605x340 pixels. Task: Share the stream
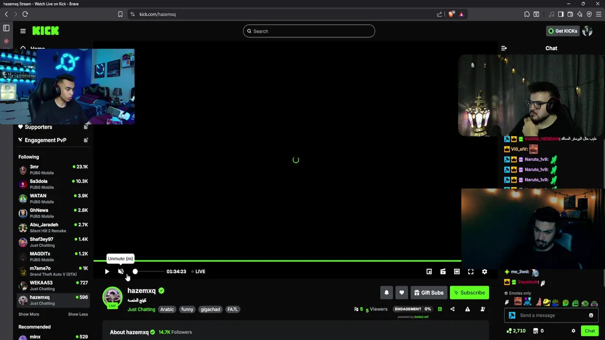tap(452, 309)
